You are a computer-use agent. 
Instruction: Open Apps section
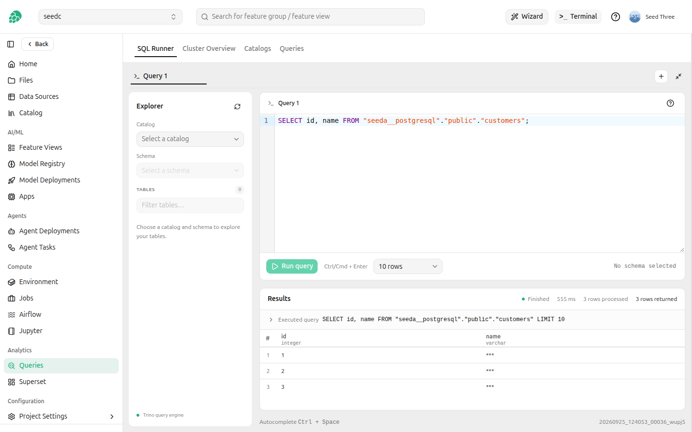point(61,196)
